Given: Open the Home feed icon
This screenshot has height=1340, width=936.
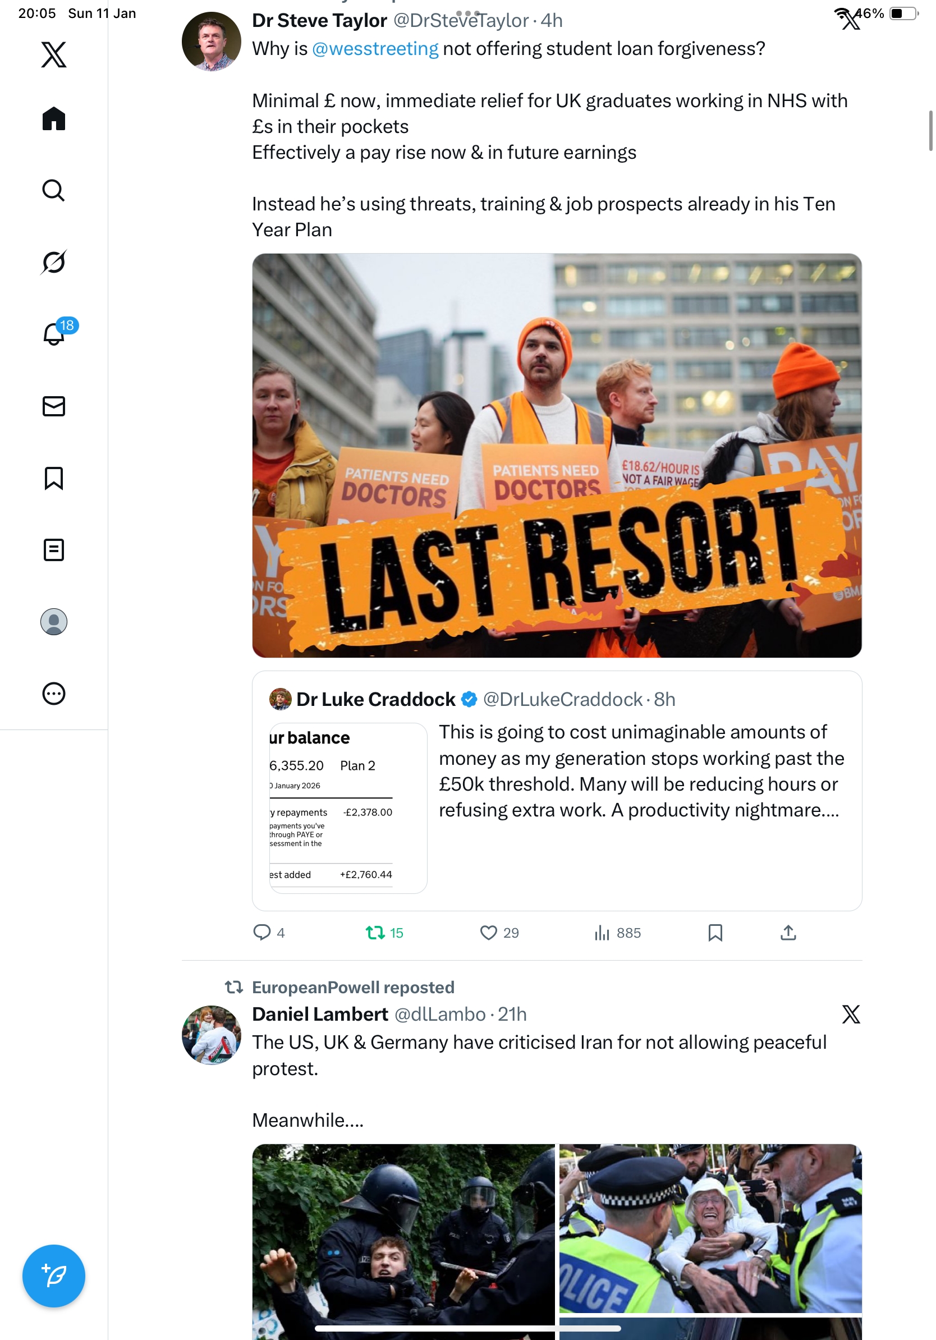Looking at the screenshot, I should point(54,118).
